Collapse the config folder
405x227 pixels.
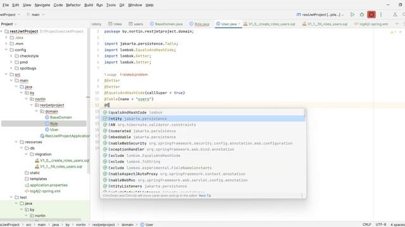pos(6,50)
